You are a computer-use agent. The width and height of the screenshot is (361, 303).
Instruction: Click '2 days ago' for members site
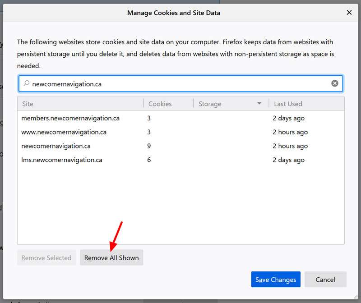pyautogui.click(x=288, y=118)
